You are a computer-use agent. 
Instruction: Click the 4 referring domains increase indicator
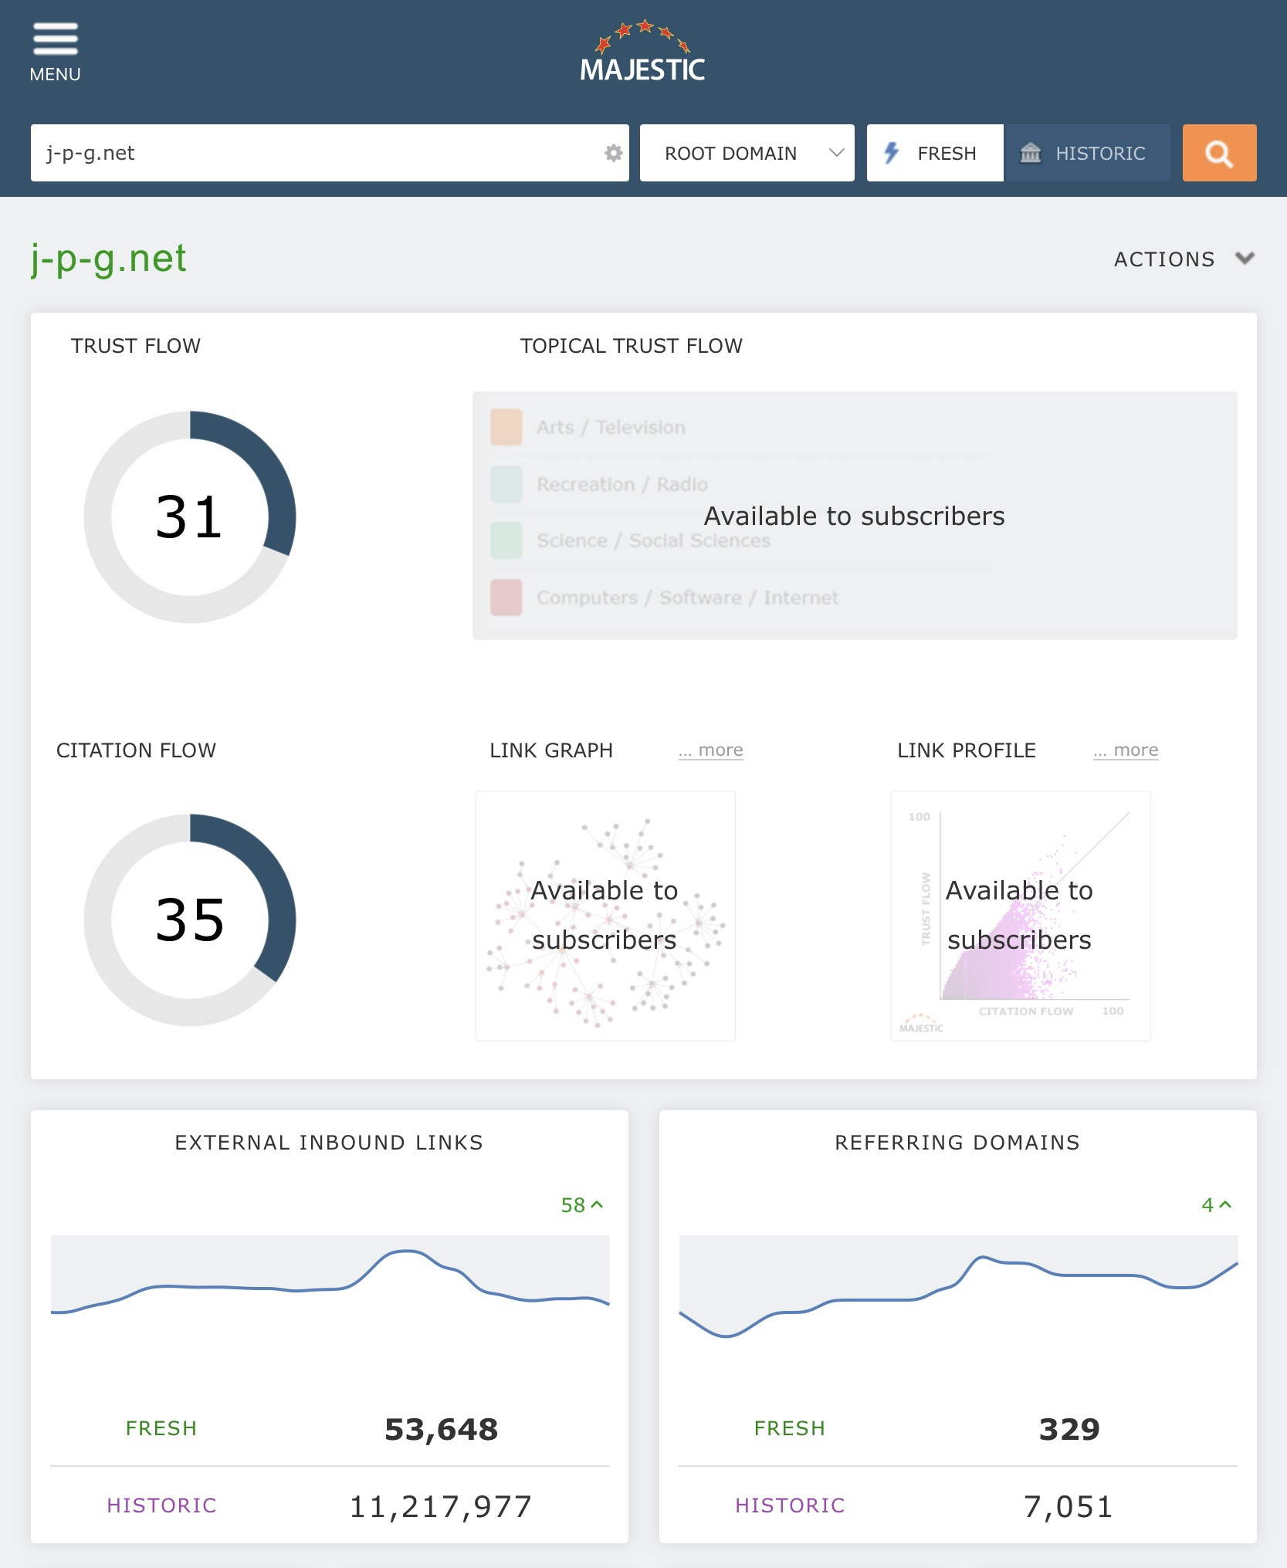click(1217, 1205)
